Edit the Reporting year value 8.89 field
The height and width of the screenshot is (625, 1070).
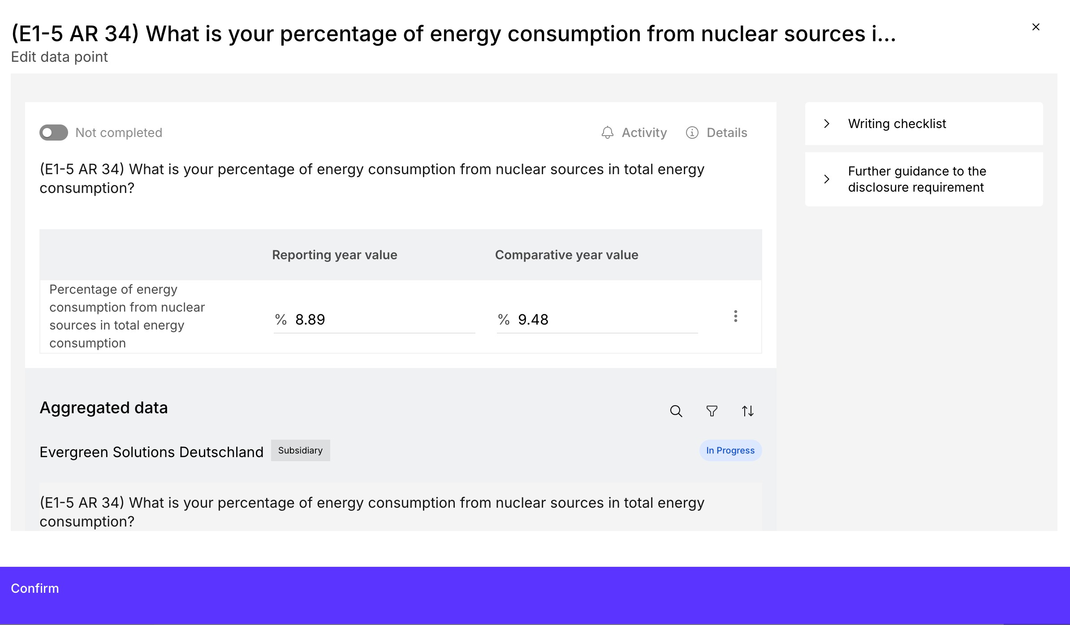[383, 320]
